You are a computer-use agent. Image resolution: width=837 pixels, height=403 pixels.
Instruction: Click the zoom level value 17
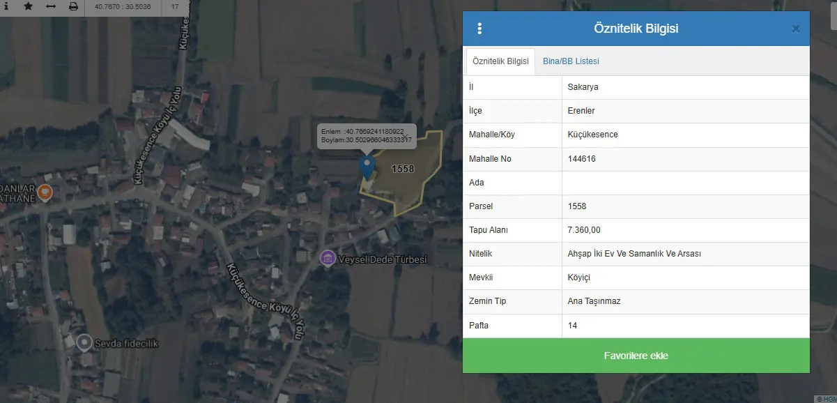click(175, 7)
